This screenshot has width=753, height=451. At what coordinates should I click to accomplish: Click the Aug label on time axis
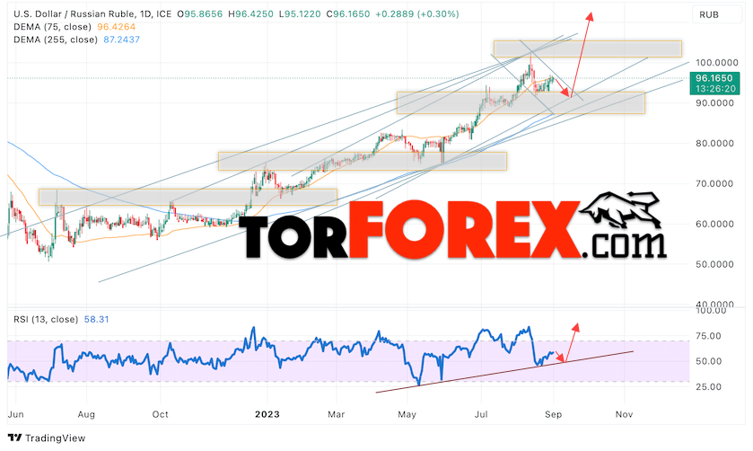(86, 414)
